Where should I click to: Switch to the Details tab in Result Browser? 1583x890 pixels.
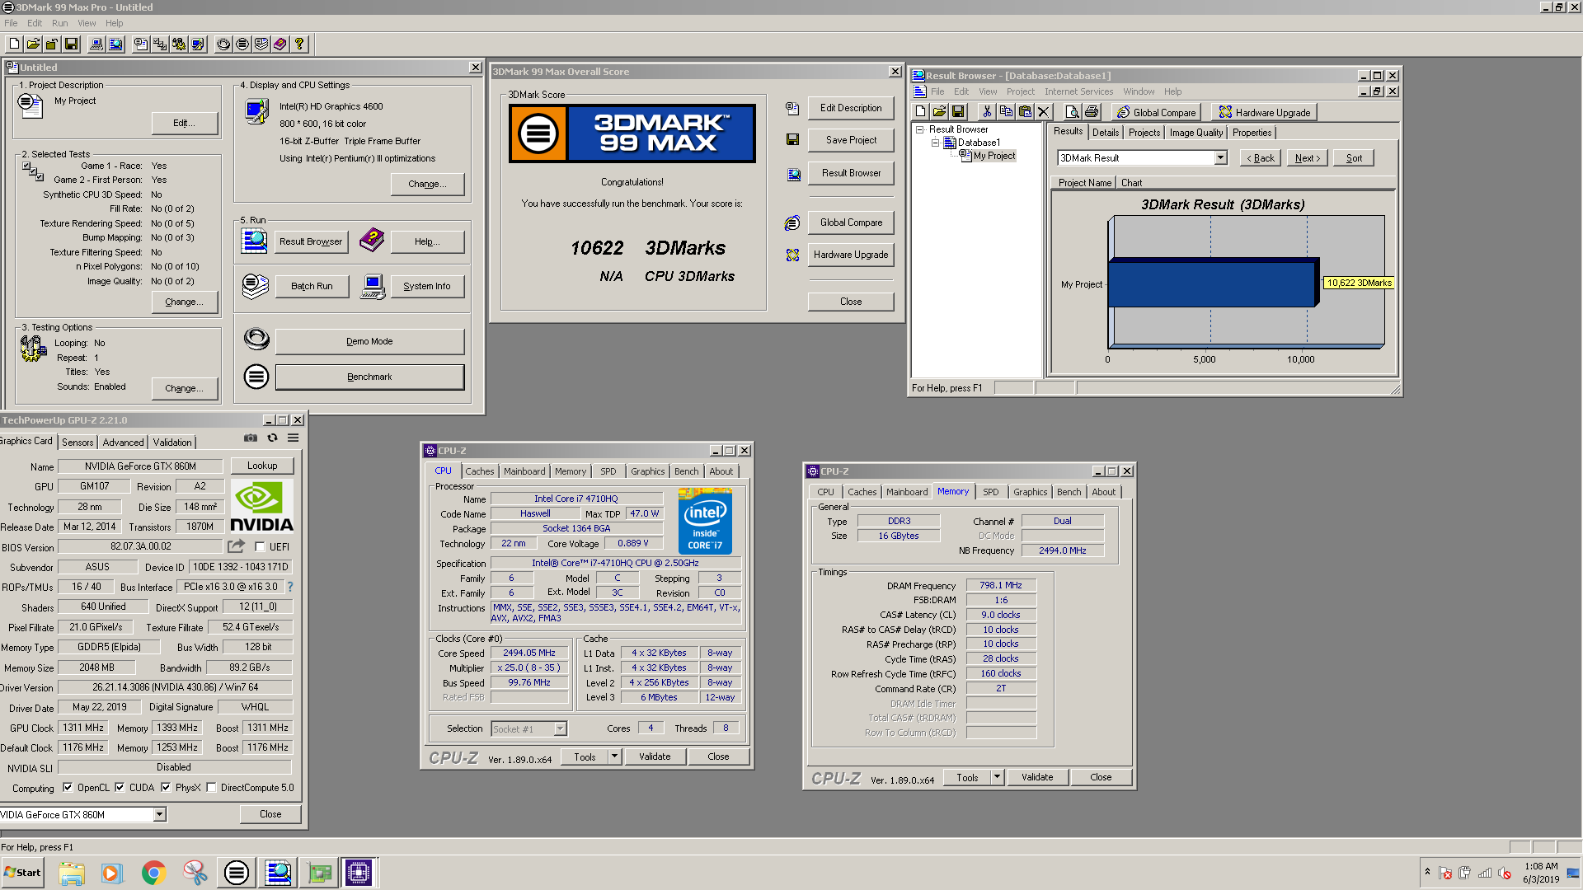[x=1106, y=133]
